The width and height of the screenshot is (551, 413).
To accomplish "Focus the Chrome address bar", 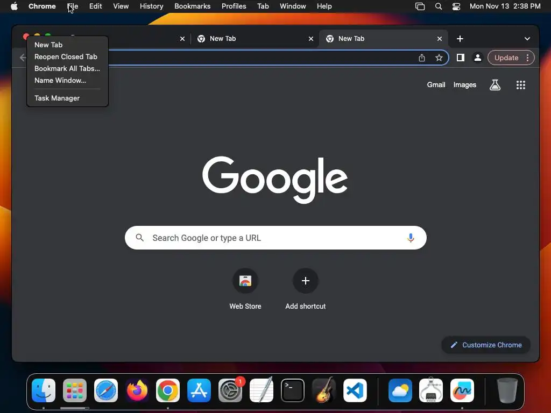I will click(x=260, y=58).
